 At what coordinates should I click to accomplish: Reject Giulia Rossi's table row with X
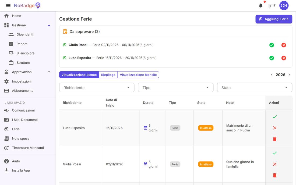pyautogui.click(x=275, y=164)
